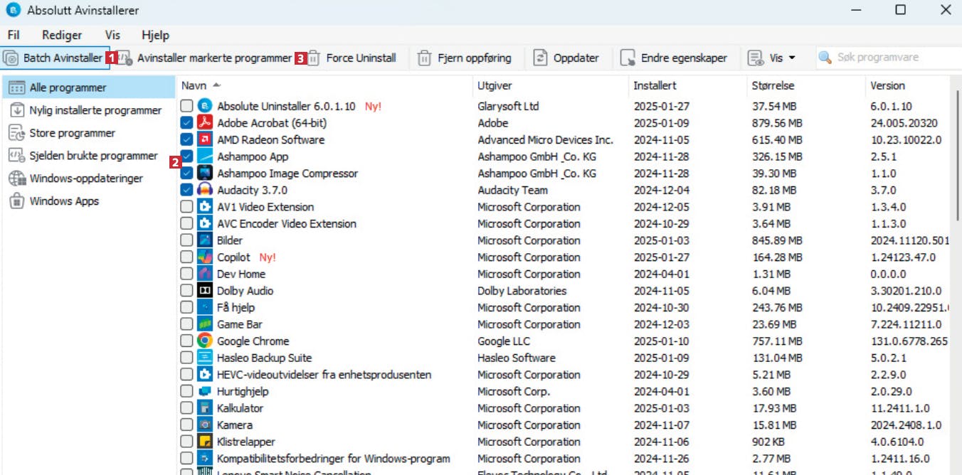Select the Kompatibilitetsforbedringer for Windows-program row
The image size is (962, 475).
[x=563, y=459]
